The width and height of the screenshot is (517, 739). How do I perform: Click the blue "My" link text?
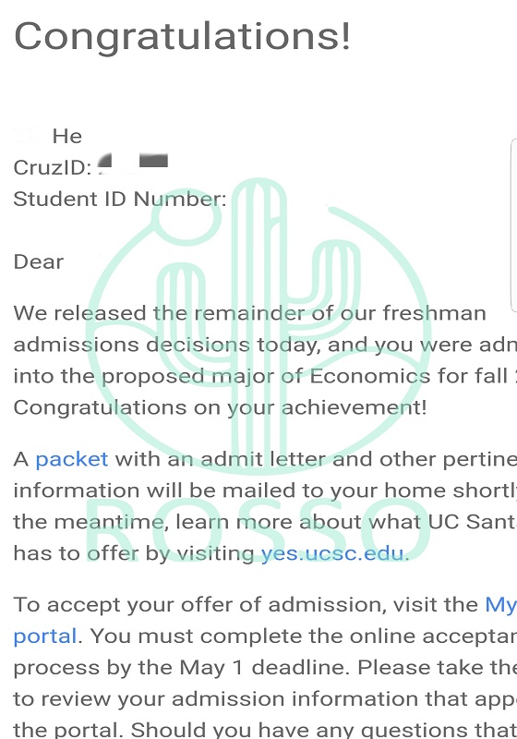coord(500,605)
